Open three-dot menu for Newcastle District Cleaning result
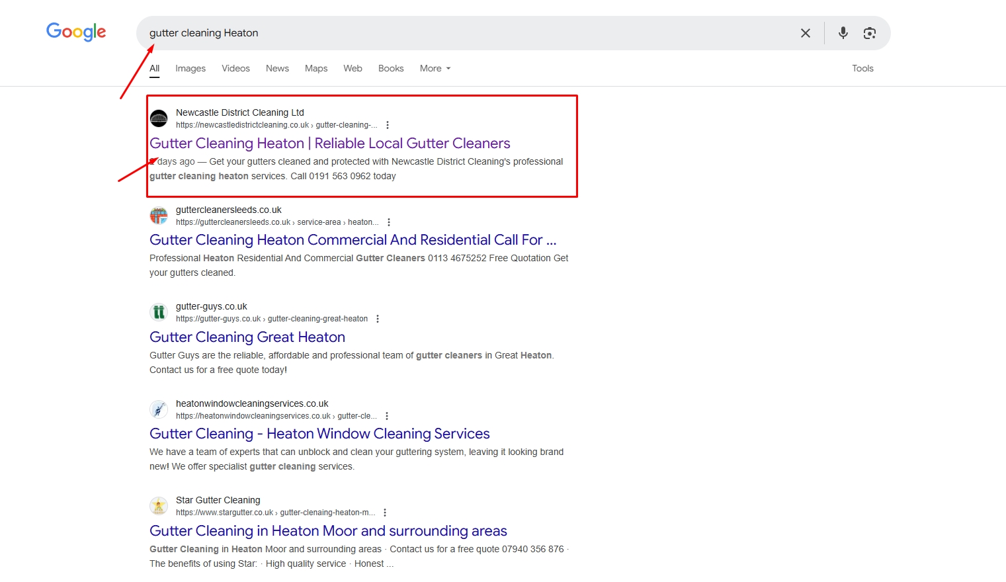This screenshot has height=582, width=1006. point(388,125)
